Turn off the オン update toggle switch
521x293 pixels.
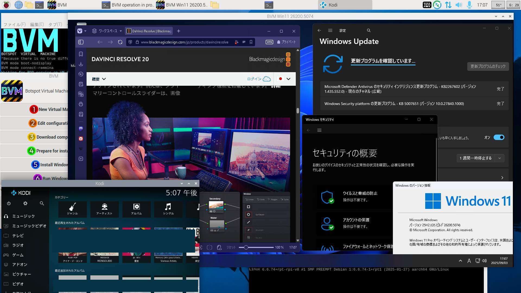[499, 137]
